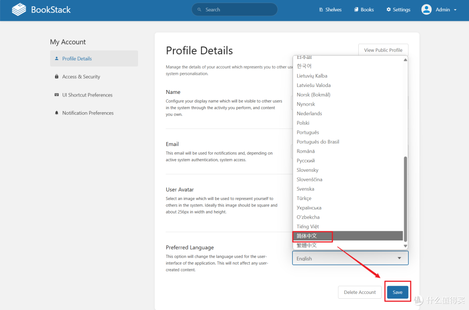Go to Books
The width and height of the screenshot is (469, 310).
364,10
